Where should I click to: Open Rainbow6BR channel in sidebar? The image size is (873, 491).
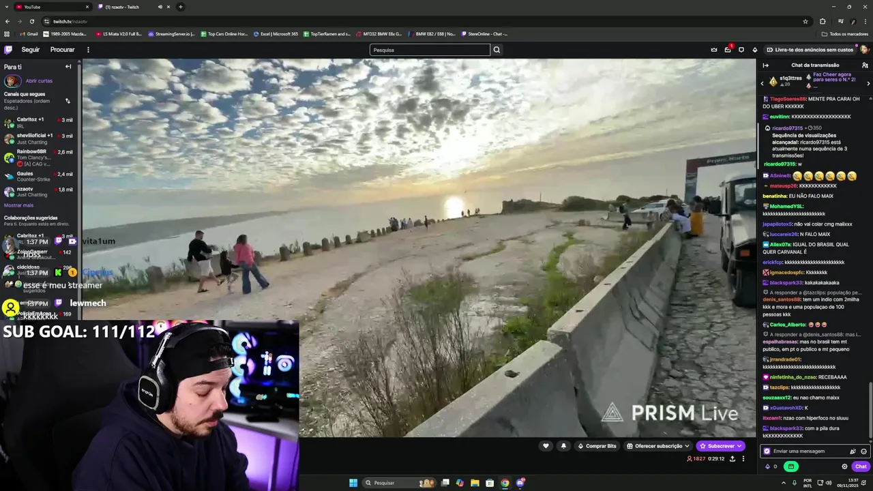pyautogui.click(x=40, y=158)
